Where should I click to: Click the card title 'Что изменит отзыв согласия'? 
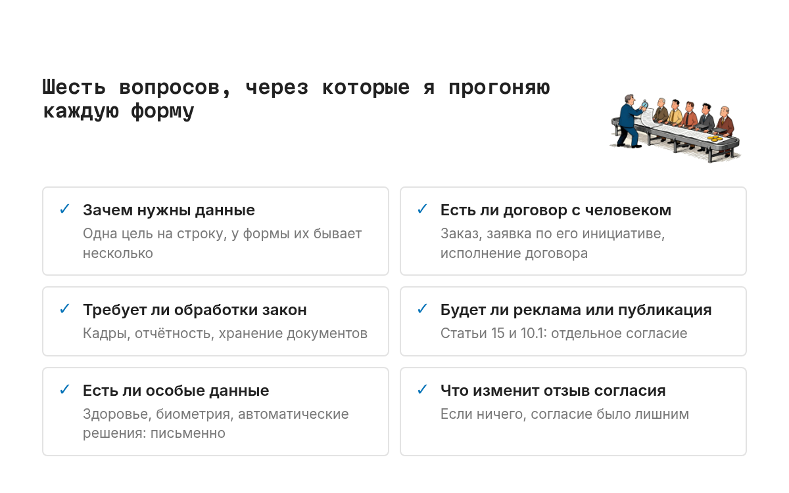[x=553, y=391]
